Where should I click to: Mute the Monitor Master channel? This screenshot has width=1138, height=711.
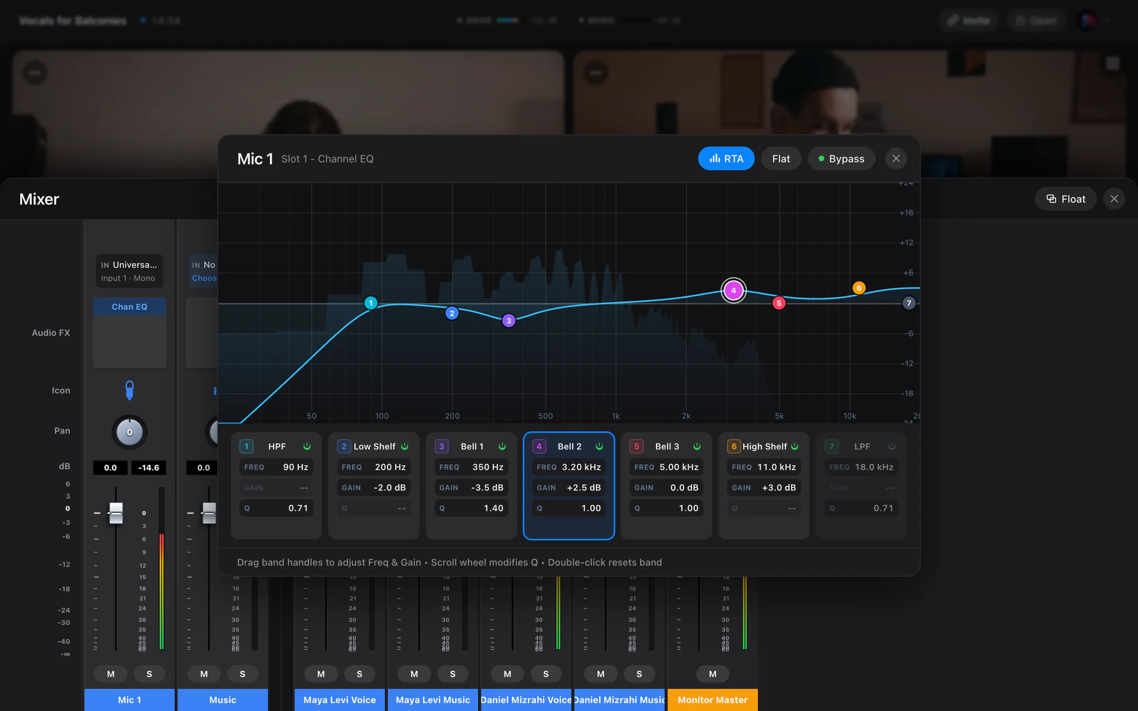pyautogui.click(x=713, y=673)
